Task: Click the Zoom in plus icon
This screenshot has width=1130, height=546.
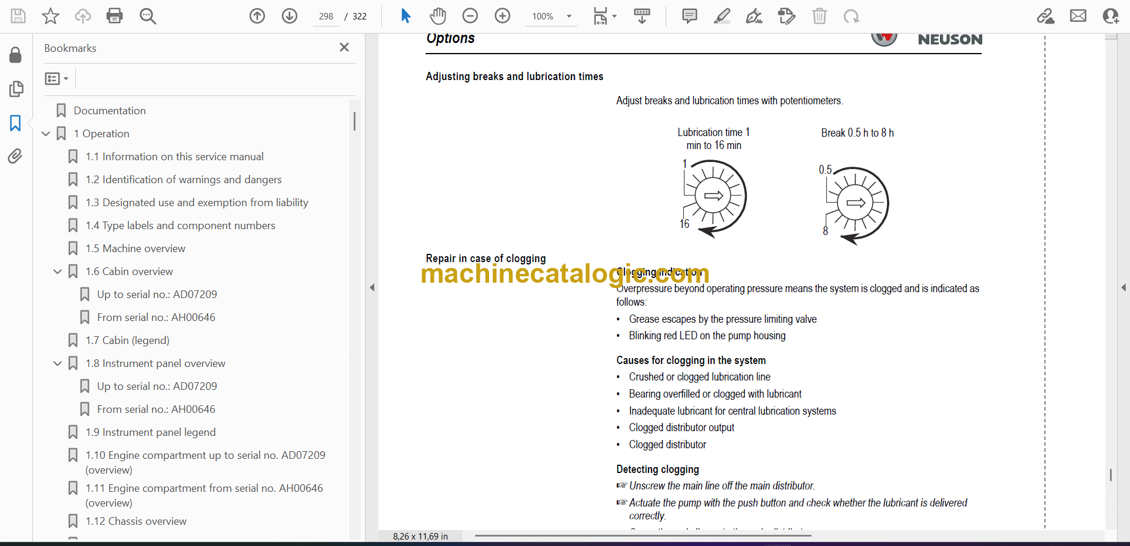Action: click(x=502, y=16)
